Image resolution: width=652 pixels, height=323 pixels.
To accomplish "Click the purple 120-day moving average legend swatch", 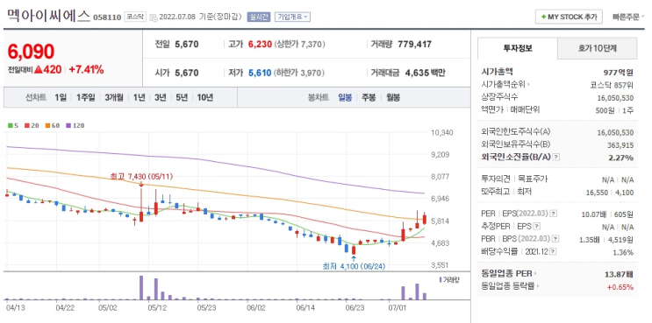I will (x=68, y=125).
